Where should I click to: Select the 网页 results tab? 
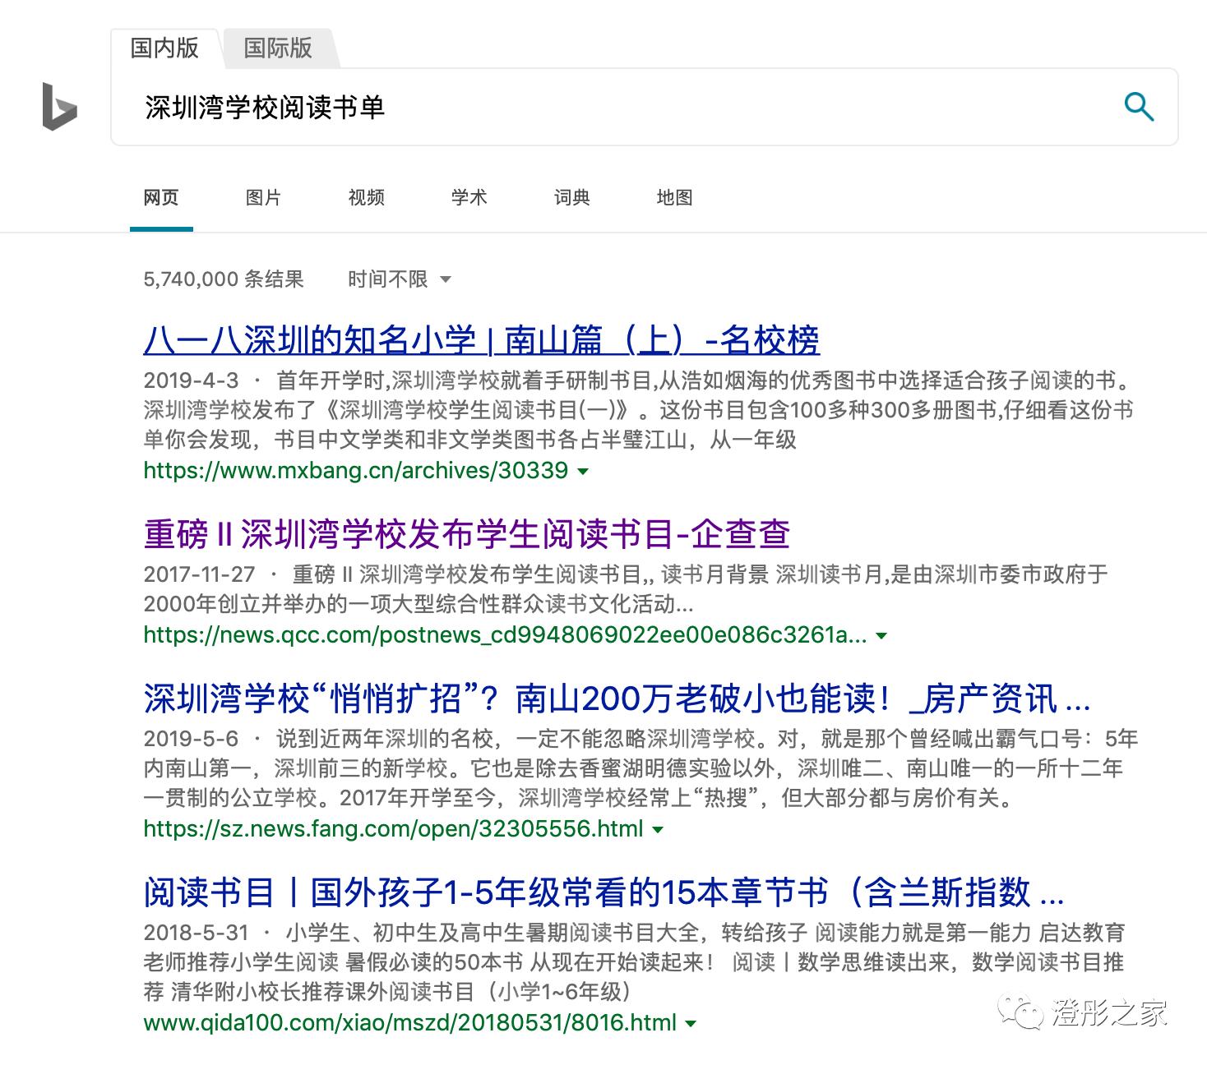[x=161, y=197]
